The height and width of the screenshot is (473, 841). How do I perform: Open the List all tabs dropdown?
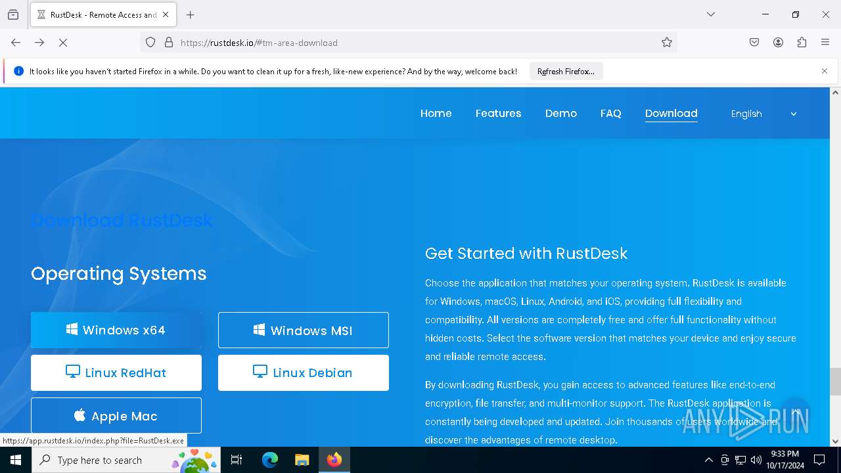(x=711, y=14)
